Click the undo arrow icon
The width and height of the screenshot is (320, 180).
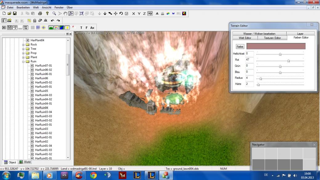point(52,21)
